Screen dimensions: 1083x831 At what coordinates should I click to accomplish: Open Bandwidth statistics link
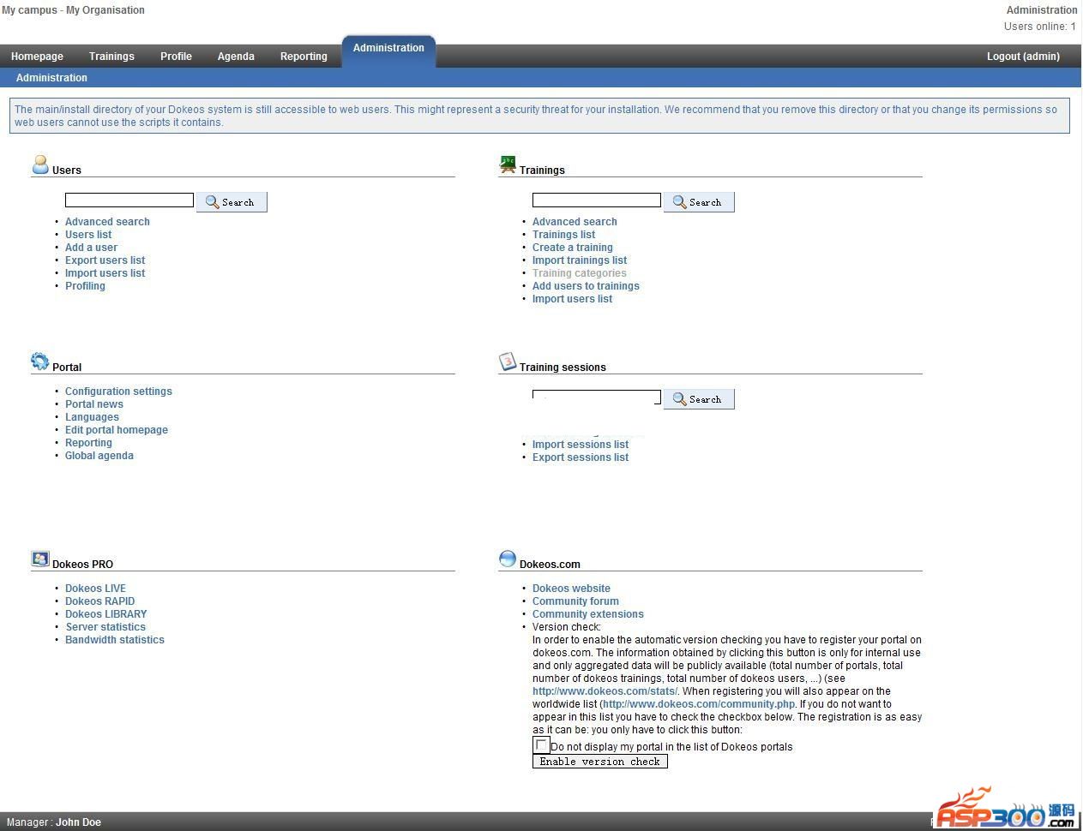click(x=115, y=640)
